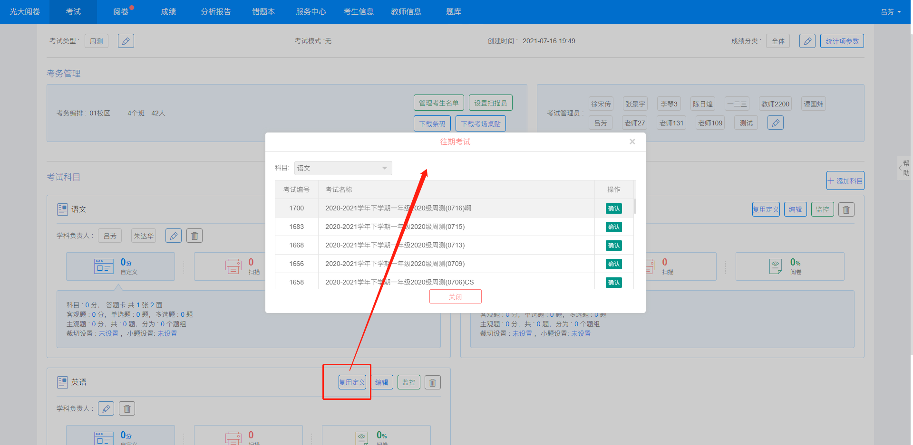Click 复用定义 for the 英语 subject
This screenshot has height=445, width=913.
click(x=352, y=382)
